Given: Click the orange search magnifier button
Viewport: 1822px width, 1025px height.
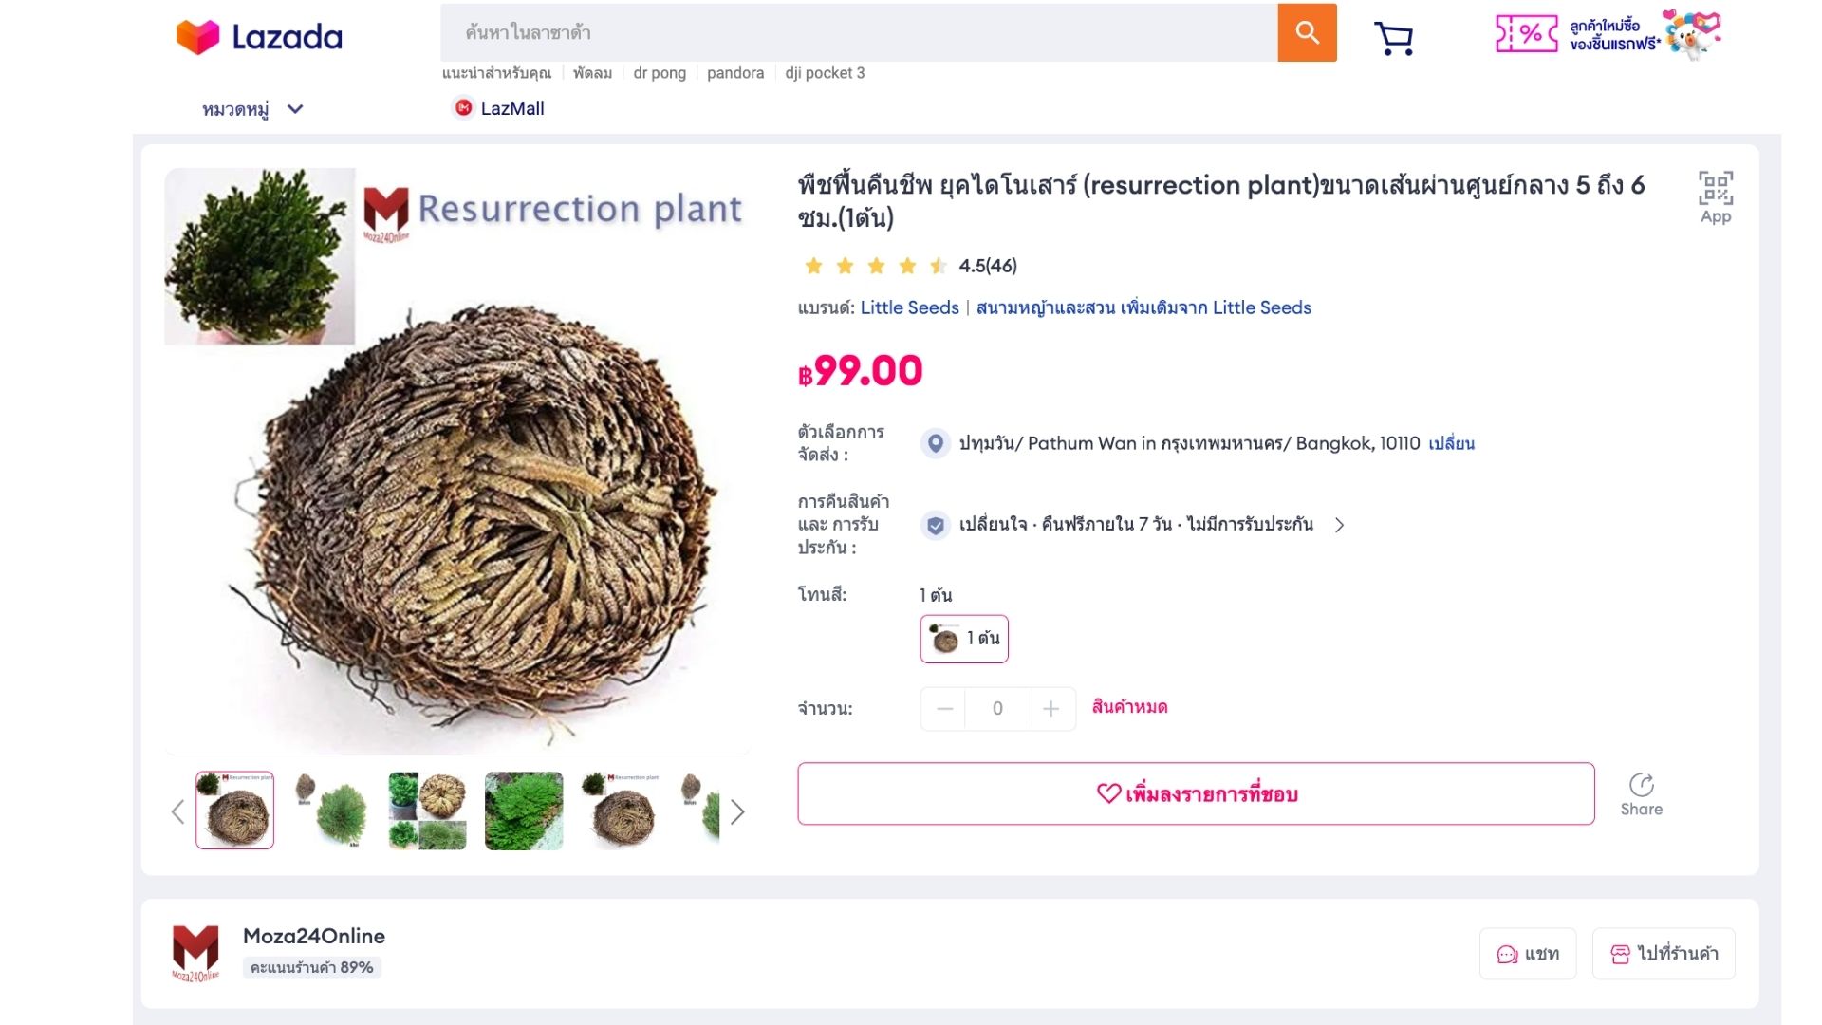Looking at the screenshot, I should pos(1307,32).
